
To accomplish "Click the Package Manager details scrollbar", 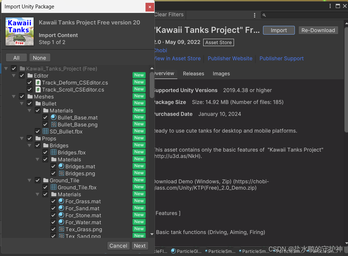I will click(x=346, y=80).
